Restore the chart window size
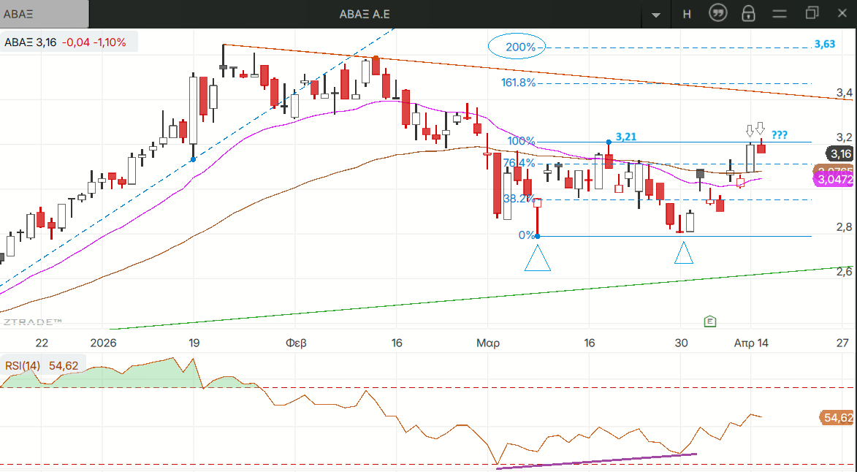The height and width of the screenshot is (472, 857). pyautogui.click(x=812, y=14)
